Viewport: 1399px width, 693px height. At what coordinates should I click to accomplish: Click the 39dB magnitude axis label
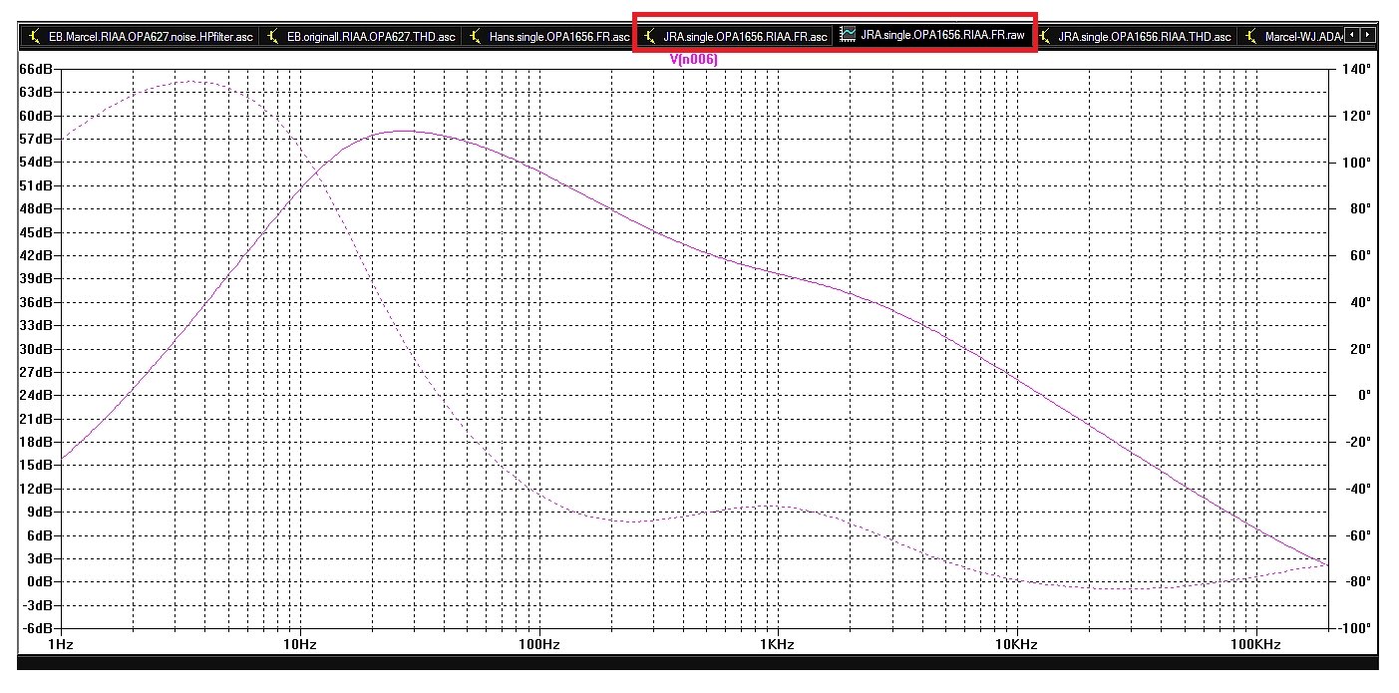(35, 278)
